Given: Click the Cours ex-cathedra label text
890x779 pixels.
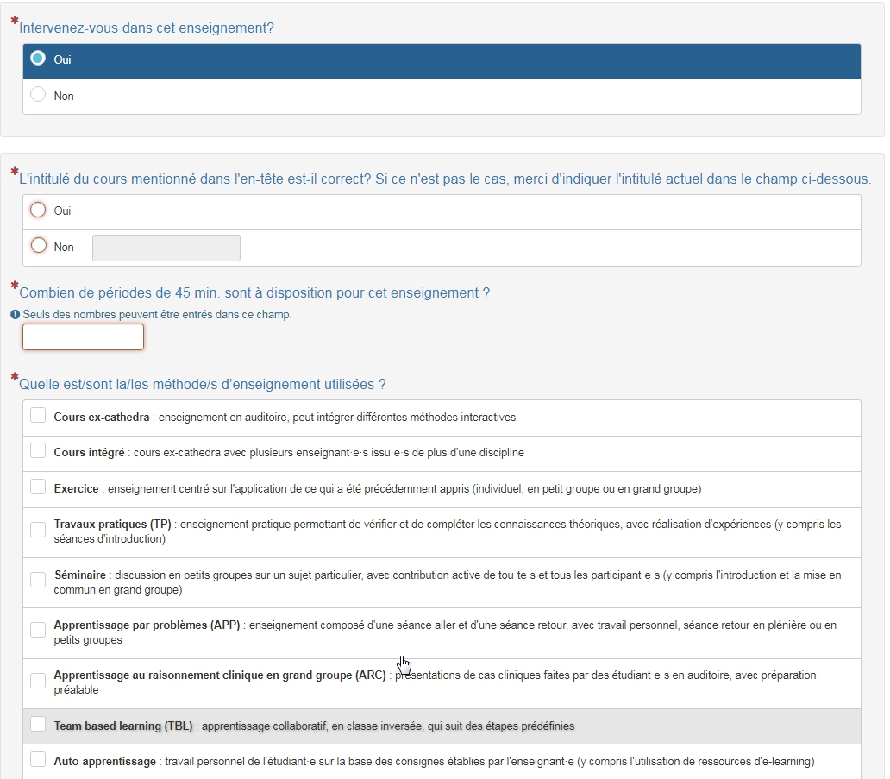Looking at the screenshot, I should click(x=102, y=418).
